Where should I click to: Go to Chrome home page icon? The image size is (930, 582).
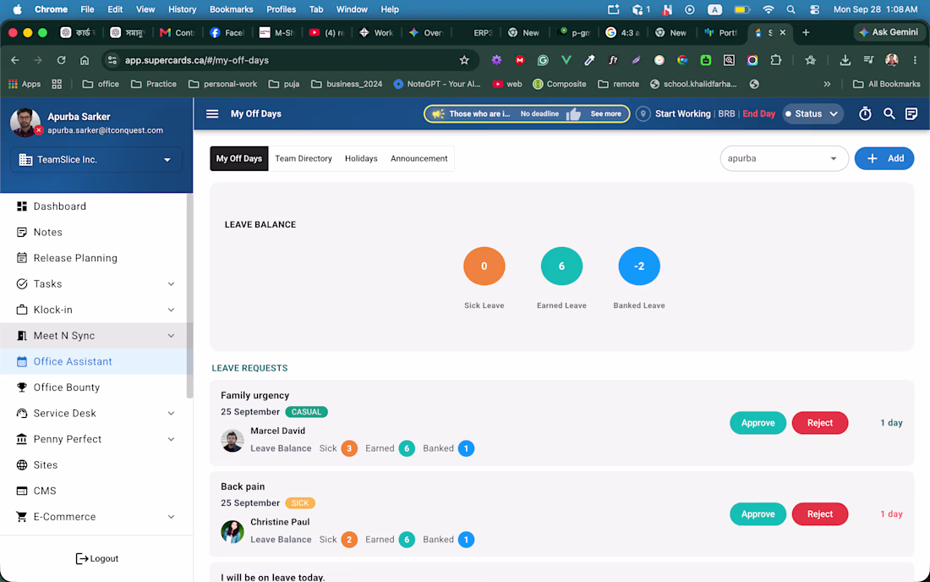[x=85, y=60]
